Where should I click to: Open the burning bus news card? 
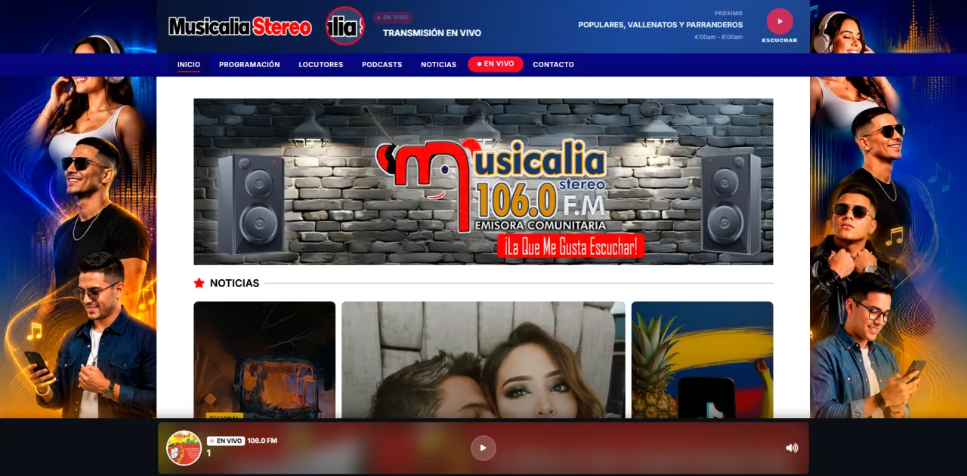pyautogui.click(x=264, y=360)
